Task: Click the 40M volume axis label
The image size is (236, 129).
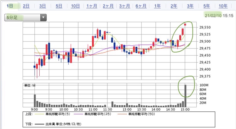Action: tap(203, 98)
